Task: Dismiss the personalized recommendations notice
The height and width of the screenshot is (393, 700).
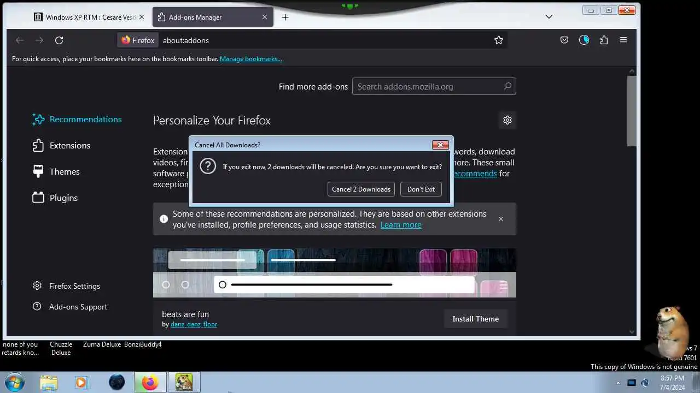Action: (x=501, y=219)
